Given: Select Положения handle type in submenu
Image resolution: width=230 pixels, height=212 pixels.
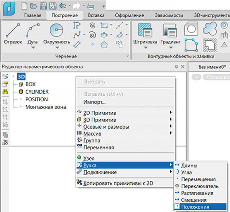Looking at the screenshot, I should (200, 207).
